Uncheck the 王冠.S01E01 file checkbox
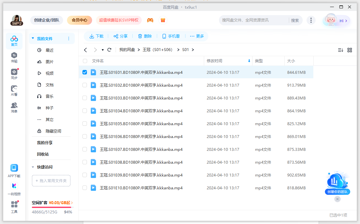Viewport: 360px width, 224px height. [x=85, y=72]
